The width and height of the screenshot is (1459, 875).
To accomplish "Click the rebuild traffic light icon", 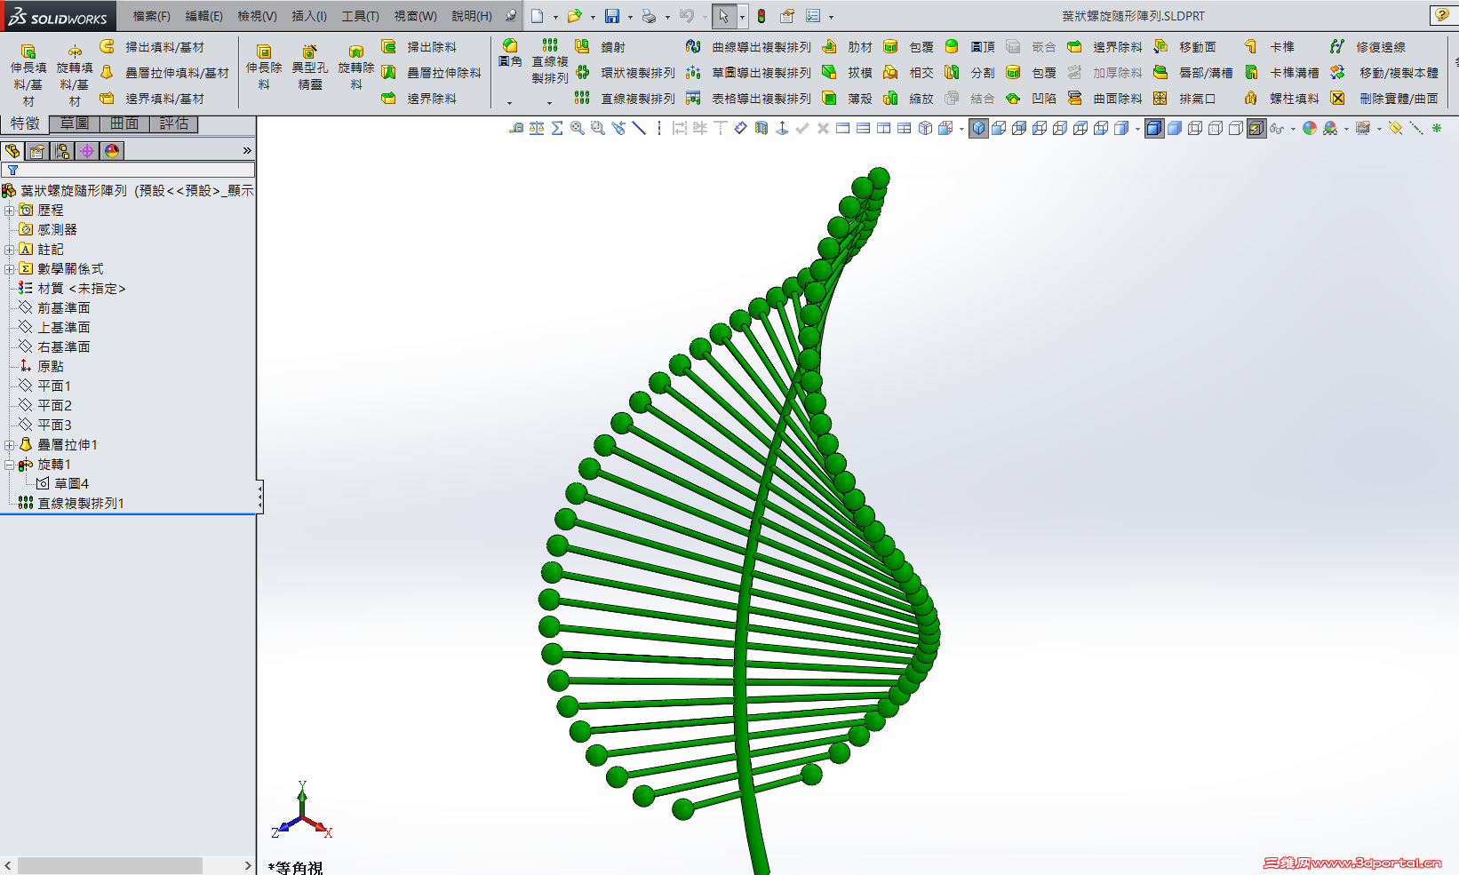I will 761,16.
